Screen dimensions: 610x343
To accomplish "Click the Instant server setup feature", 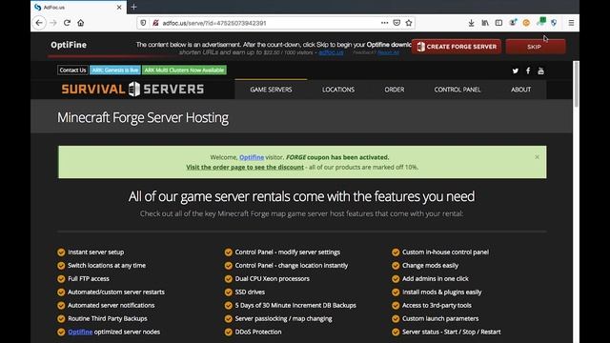I will (95, 252).
